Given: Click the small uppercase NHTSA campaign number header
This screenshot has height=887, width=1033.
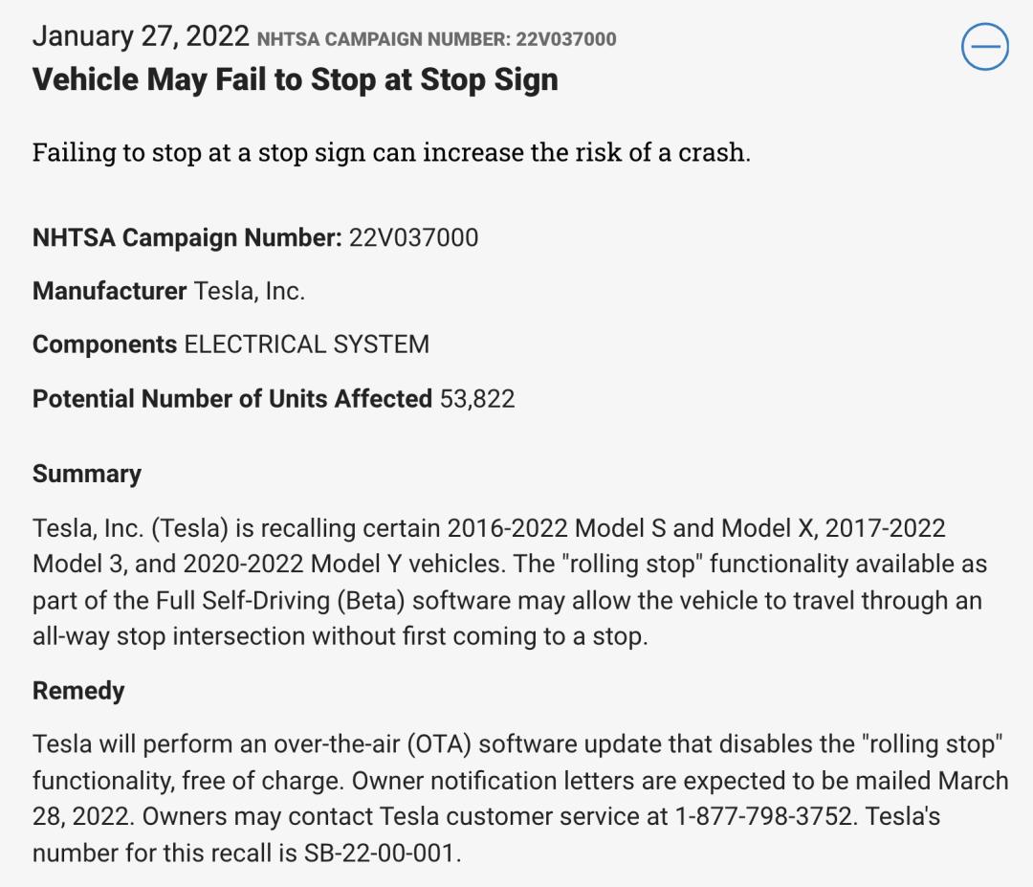Looking at the screenshot, I should coord(437,39).
